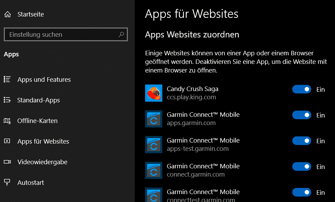Go to Standard-Apps section
Image resolution: width=335 pixels, height=202 pixels.
coord(39,100)
